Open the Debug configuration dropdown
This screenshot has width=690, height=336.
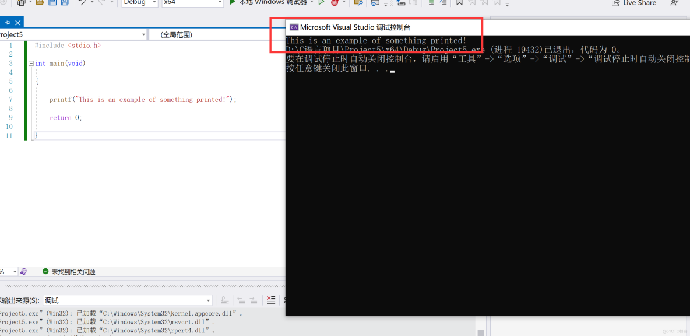(x=140, y=3)
